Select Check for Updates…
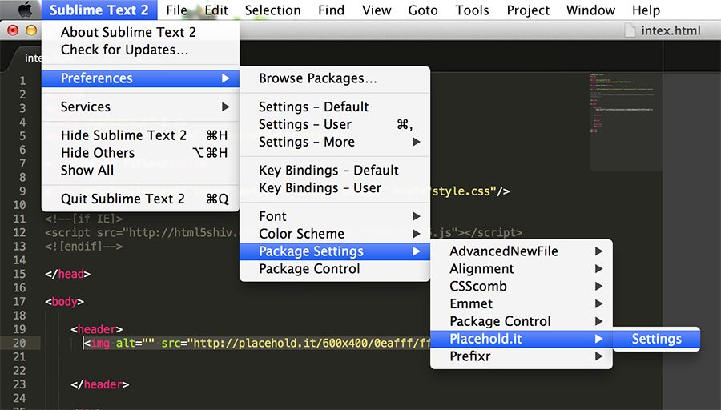 [140, 50]
